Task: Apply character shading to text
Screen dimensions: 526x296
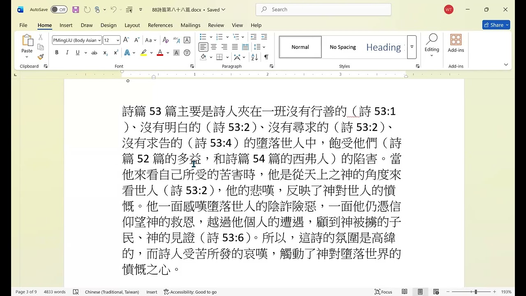Action: tap(176, 53)
